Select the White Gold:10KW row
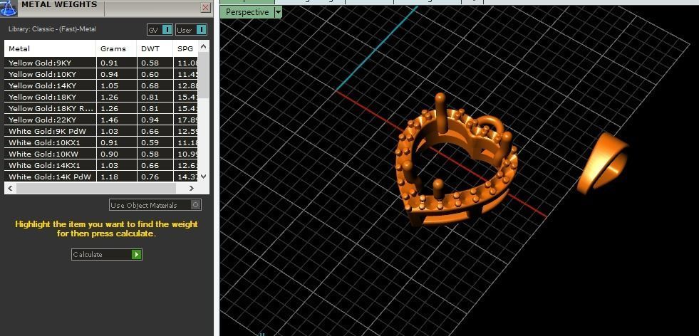Image resolution: width=699 pixels, height=336 pixels. click(x=100, y=154)
